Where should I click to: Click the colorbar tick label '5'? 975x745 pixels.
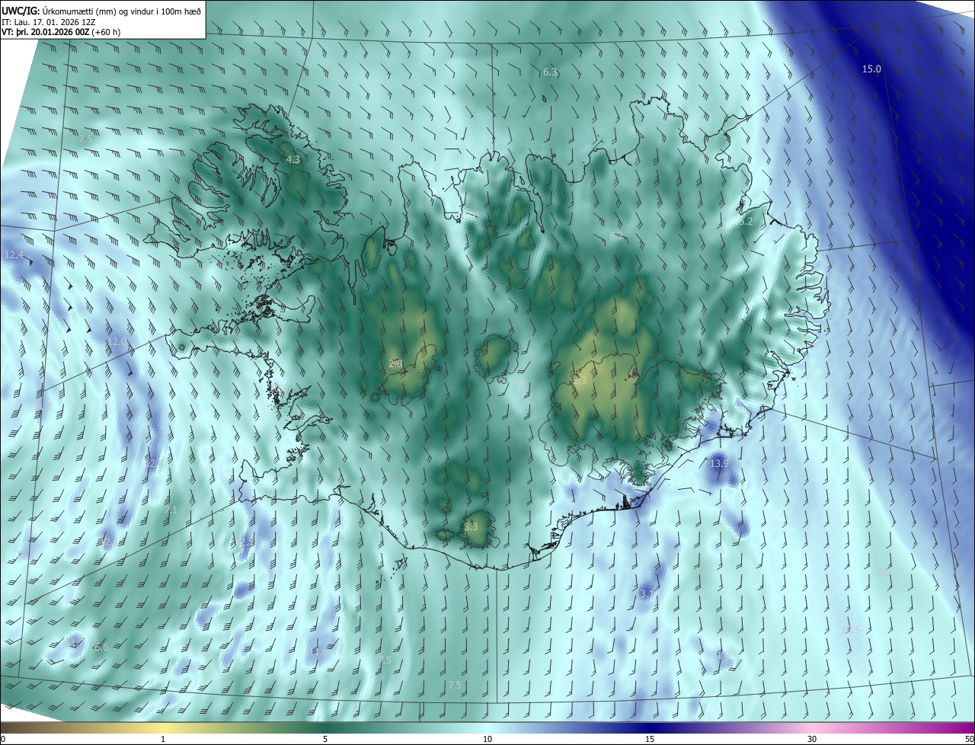(325, 739)
